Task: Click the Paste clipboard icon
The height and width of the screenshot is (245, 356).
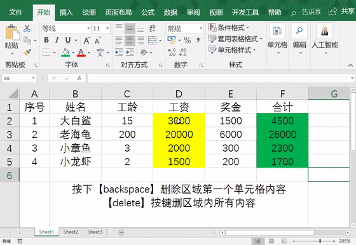Action: (x=12, y=32)
